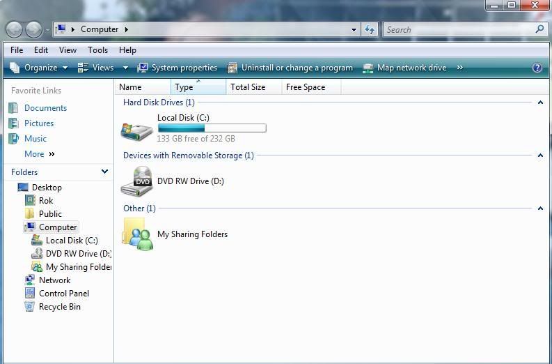Click Hard Disk Drives (1) group header

click(159, 103)
